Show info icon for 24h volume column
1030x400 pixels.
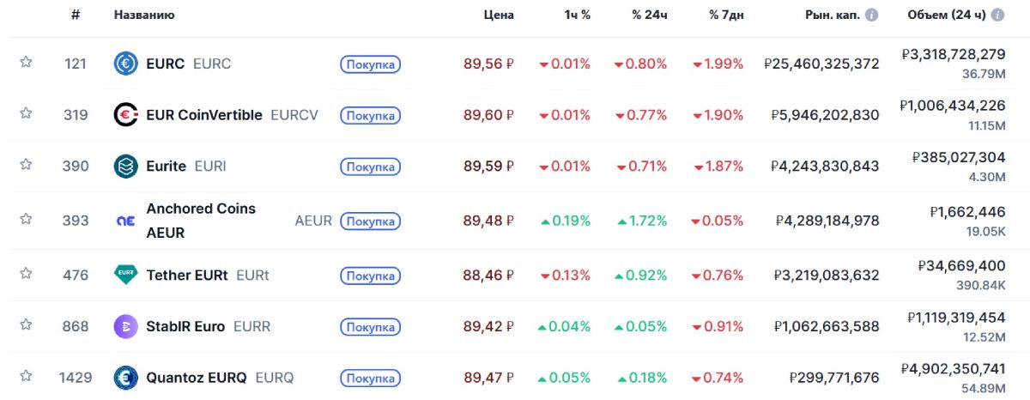997,15
